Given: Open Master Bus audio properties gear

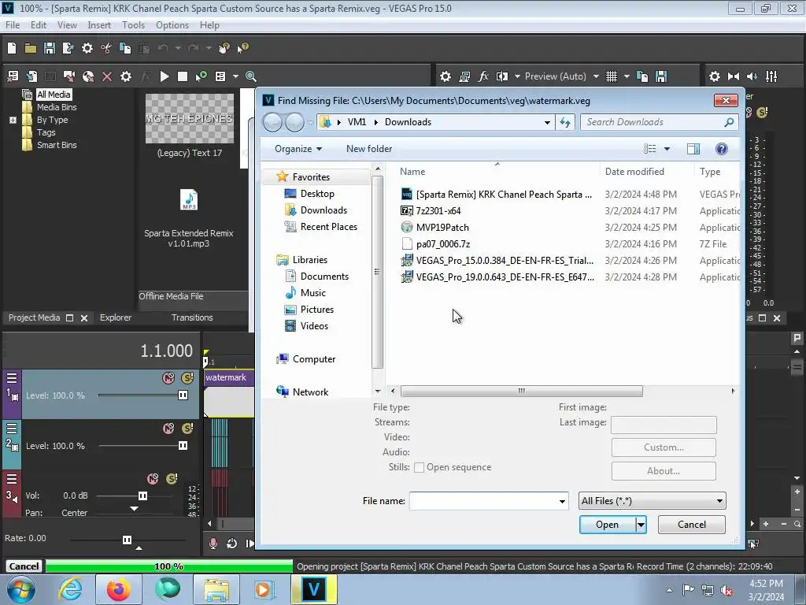Looking at the screenshot, I should [715, 76].
